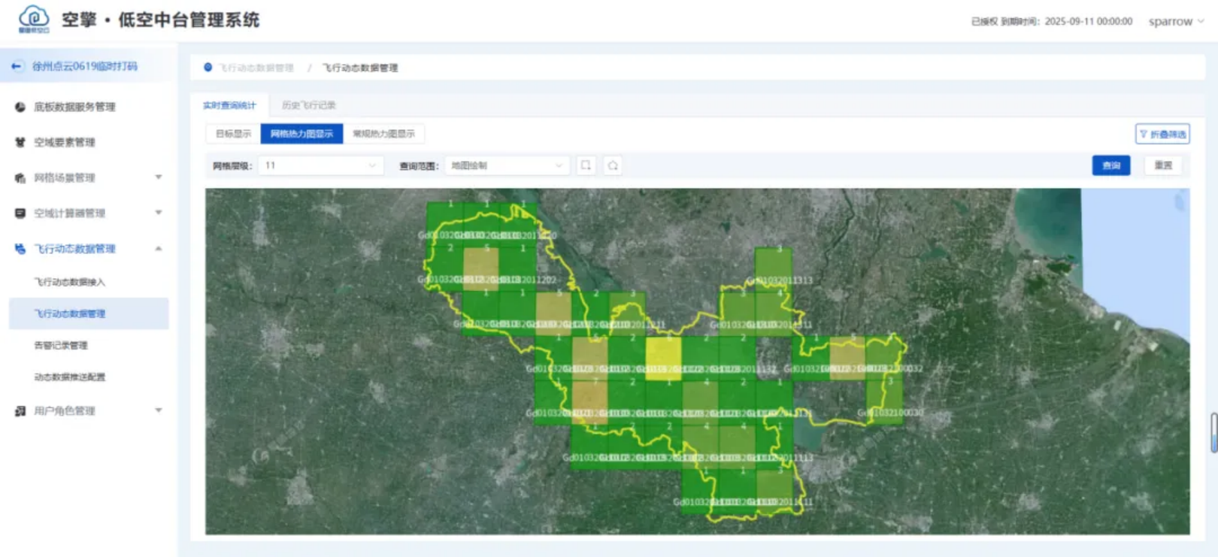The image size is (1218, 557).
Task: Collapse the 飞行动态数据管理 menu arrow
Action: click(159, 249)
